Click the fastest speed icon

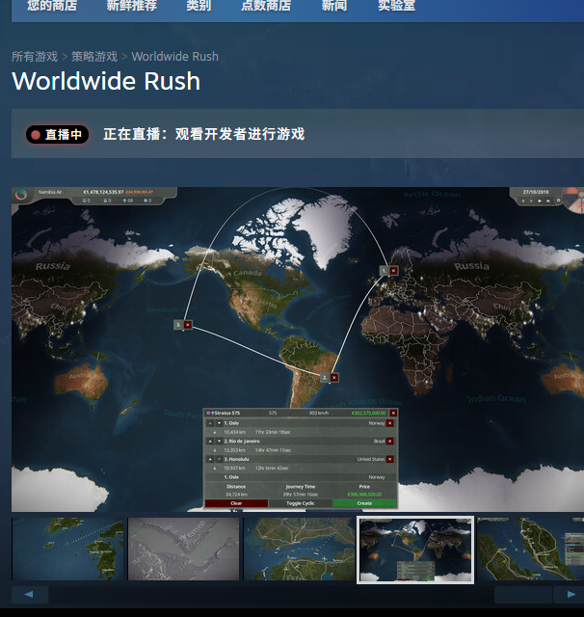click(x=547, y=201)
